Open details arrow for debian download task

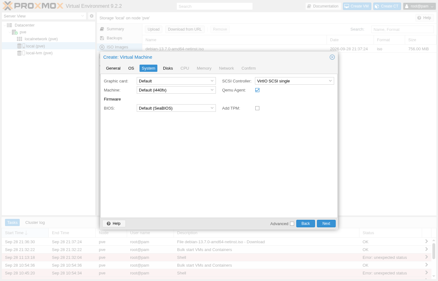426,241
